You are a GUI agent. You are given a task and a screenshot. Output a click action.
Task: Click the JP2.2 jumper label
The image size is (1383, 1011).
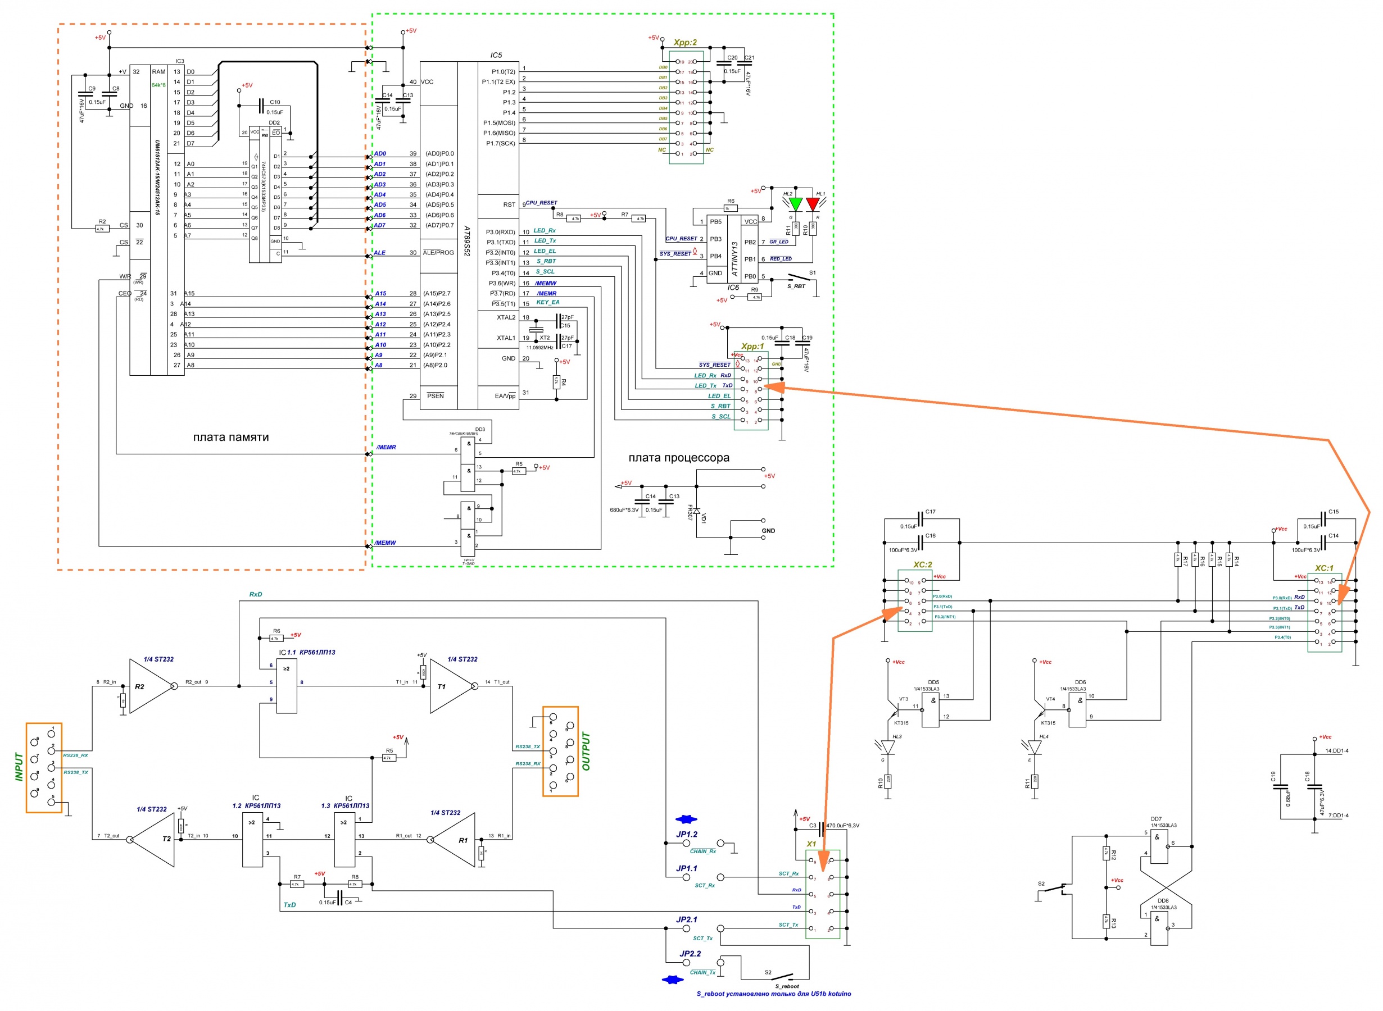690,954
